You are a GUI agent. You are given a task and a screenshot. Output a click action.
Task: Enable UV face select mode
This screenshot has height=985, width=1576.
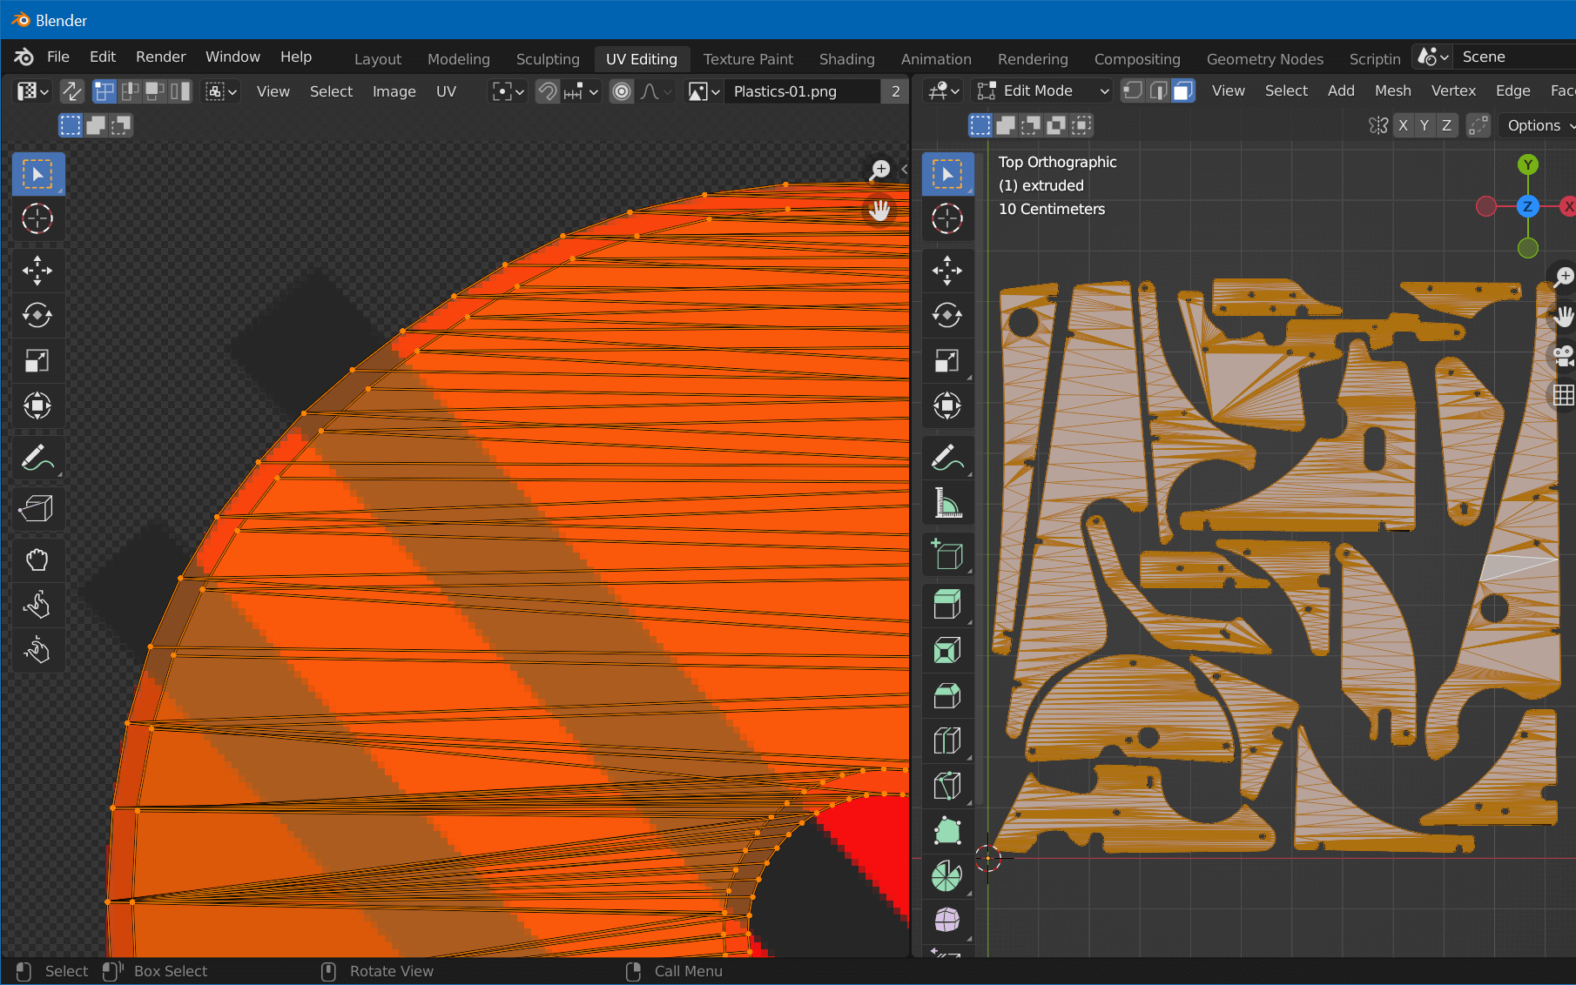click(155, 91)
